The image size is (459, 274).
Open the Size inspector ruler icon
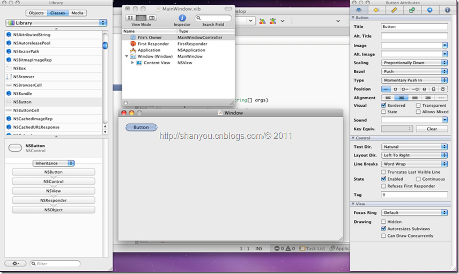click(x=394, y=10)
